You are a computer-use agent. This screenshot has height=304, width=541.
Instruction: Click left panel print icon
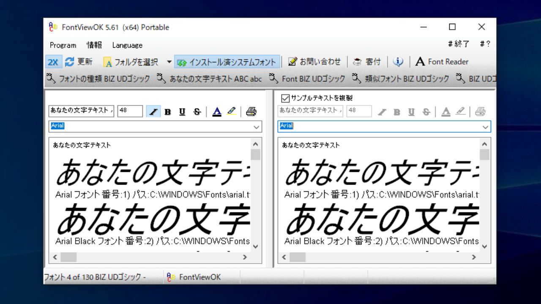click(251, 111)
